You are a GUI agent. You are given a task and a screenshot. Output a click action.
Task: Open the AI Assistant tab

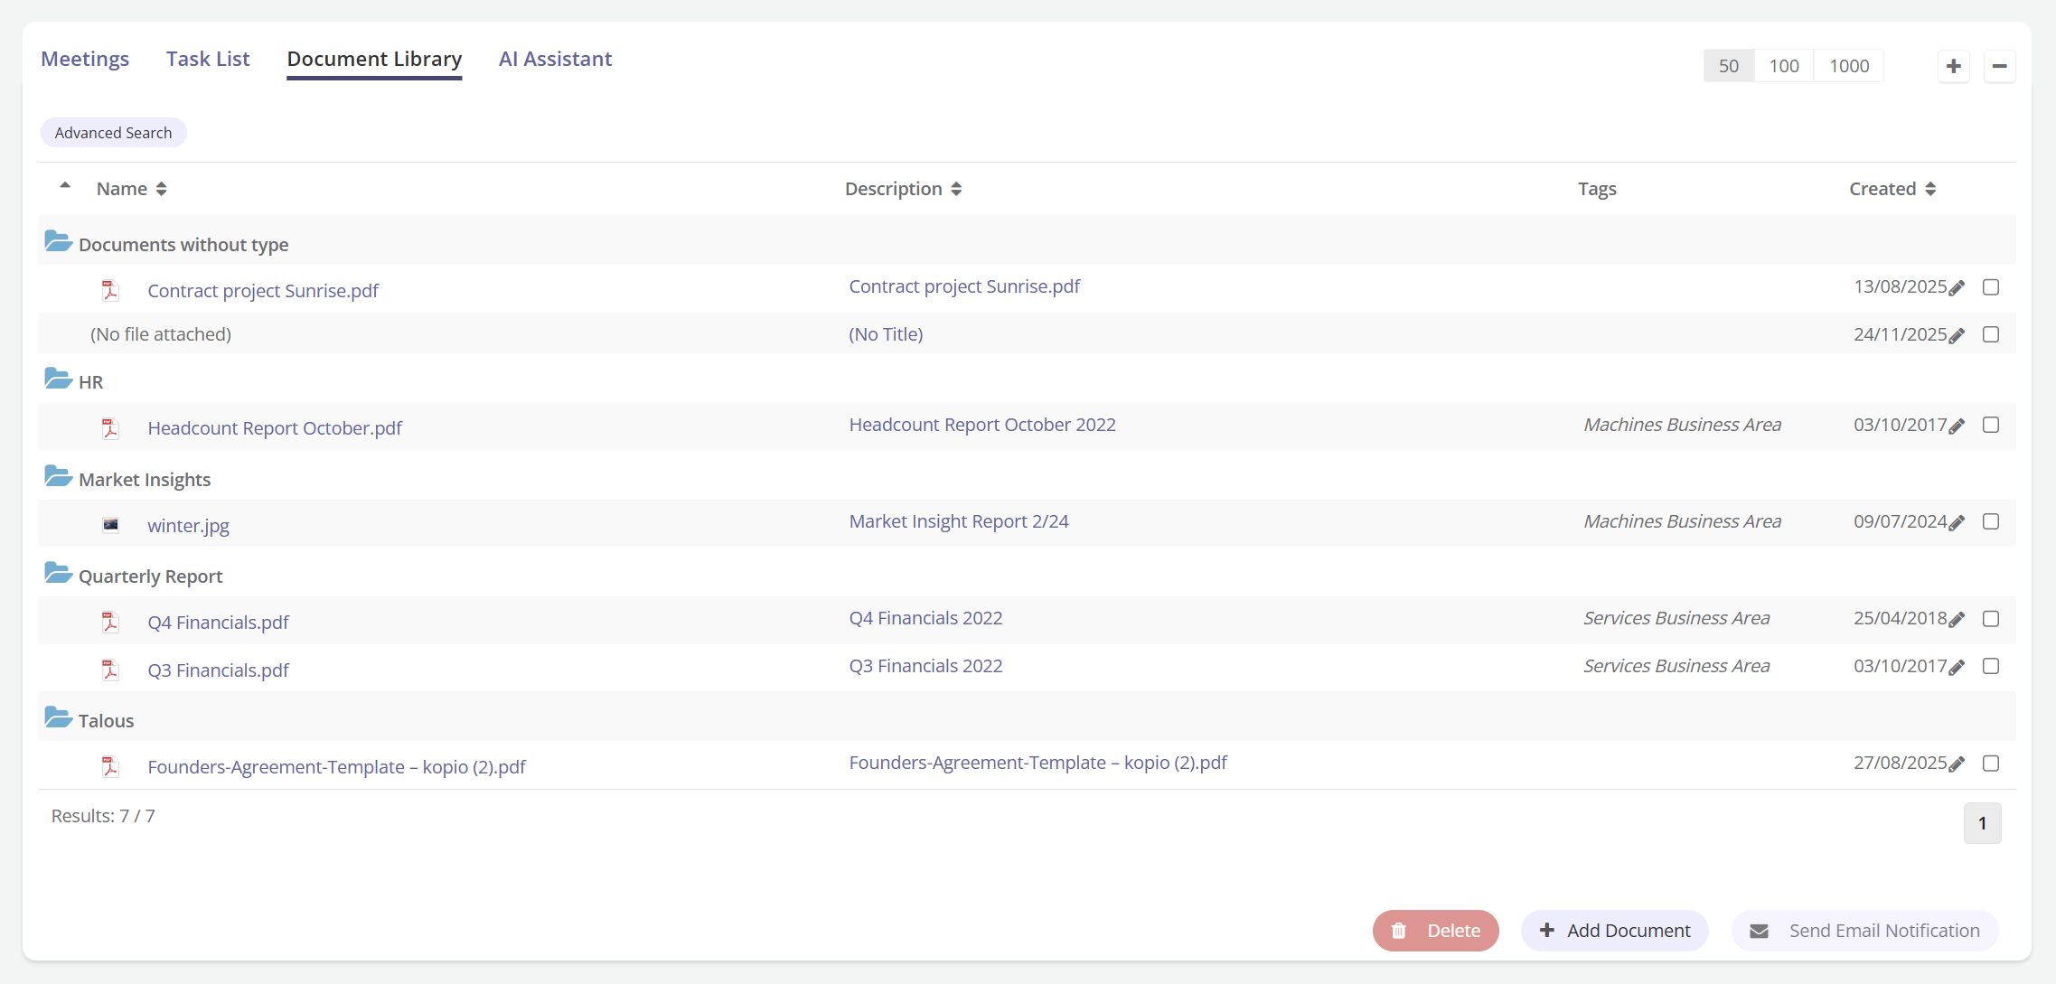(555, 58)
